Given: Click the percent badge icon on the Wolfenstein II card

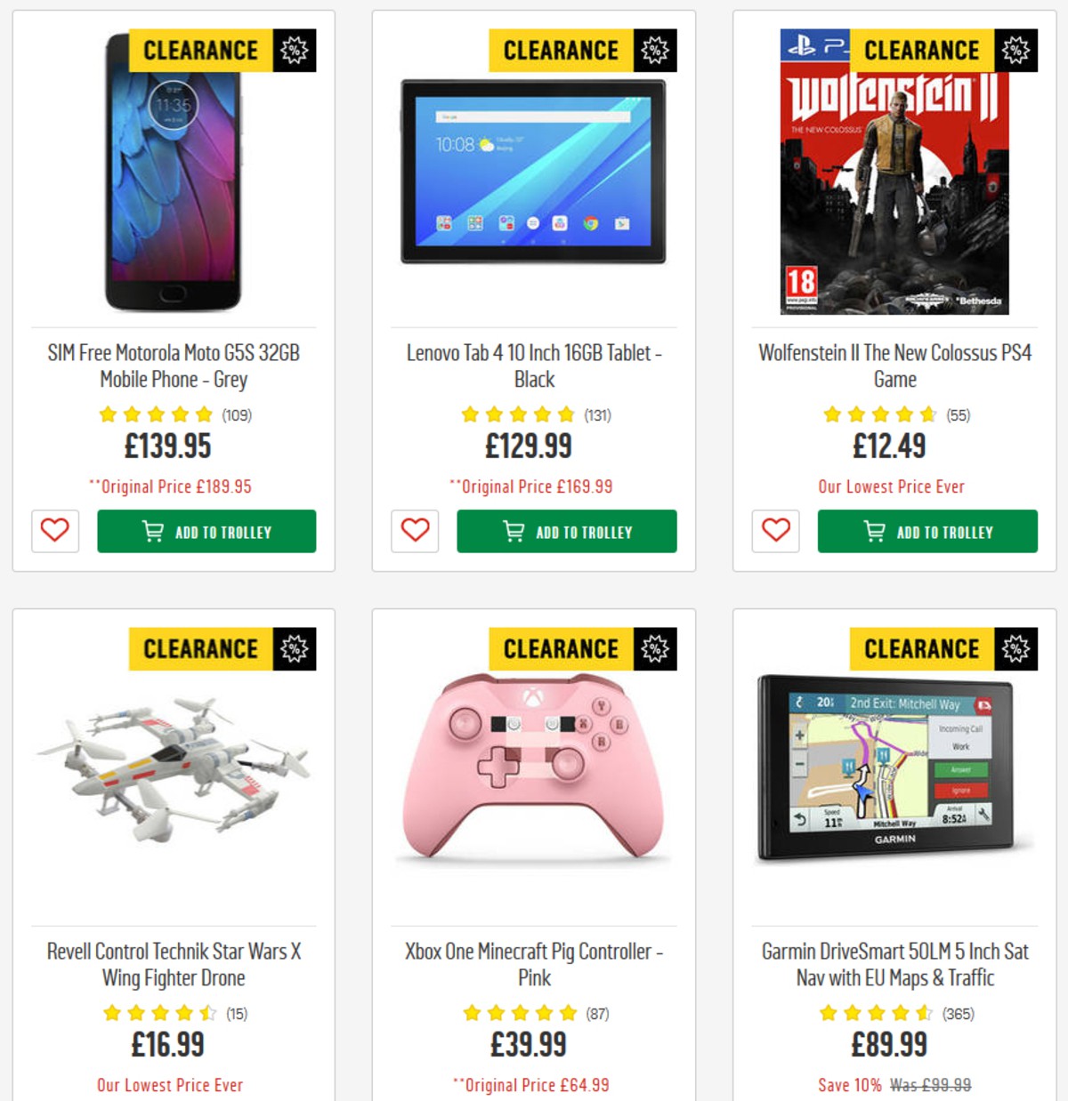Looking at the screenshot, I should (1014, 51).
